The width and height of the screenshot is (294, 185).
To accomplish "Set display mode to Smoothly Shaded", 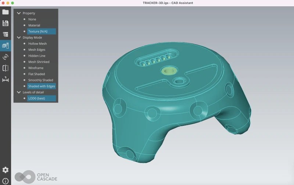I will (41, 80).
